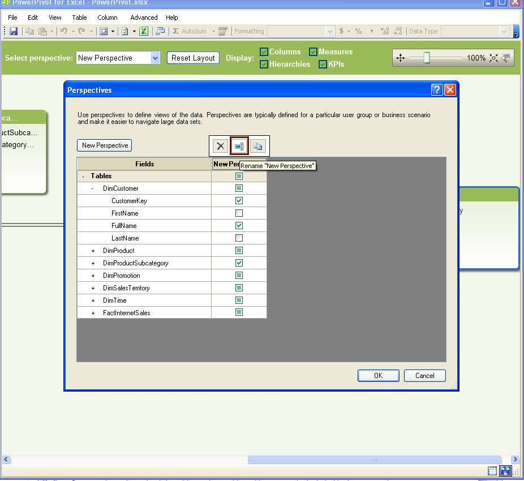Click the New Perspective button
524x481 pixels.
coord(105,145)
